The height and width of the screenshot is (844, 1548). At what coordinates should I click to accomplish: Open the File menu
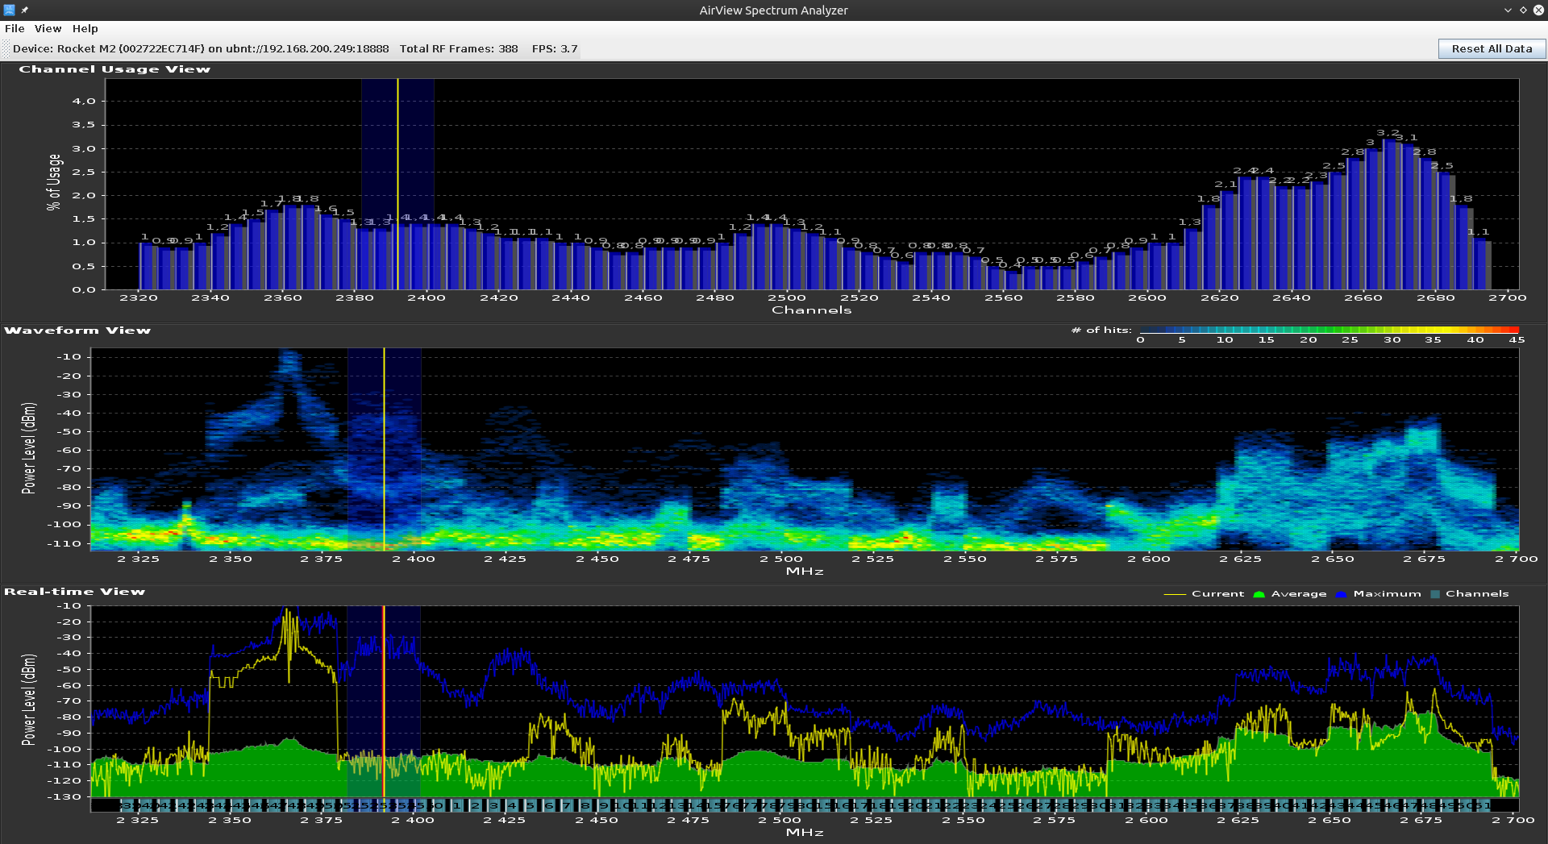point(15,28)
